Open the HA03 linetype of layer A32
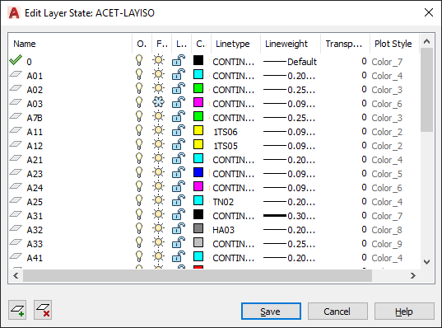Screen dimensions: 442x328 [x=223, y=230]
